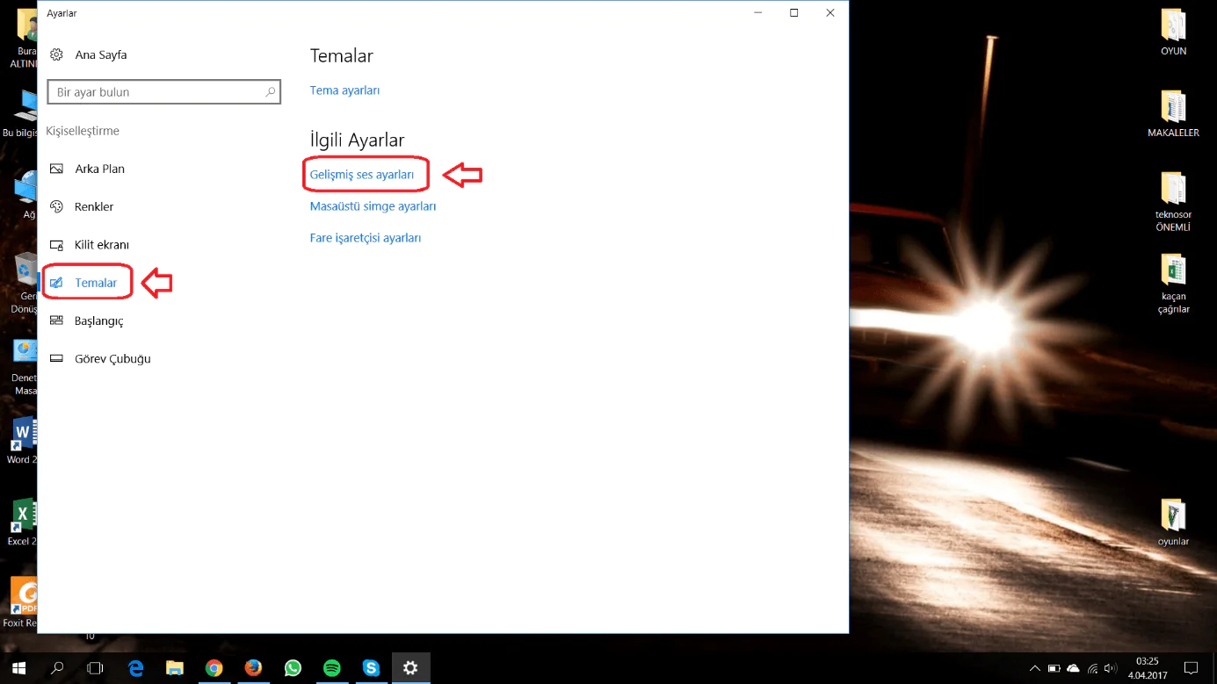The height and width of the screenshot is (684, 1217).
Task: Click the Kilit ekranı monitor icon
Action: coord(56,245)
